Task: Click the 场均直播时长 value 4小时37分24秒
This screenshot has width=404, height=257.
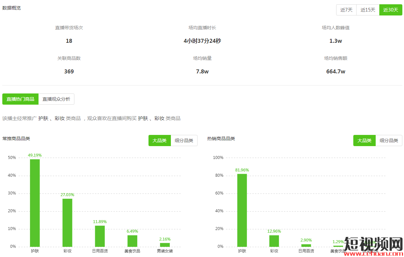Action: [202, 41]
